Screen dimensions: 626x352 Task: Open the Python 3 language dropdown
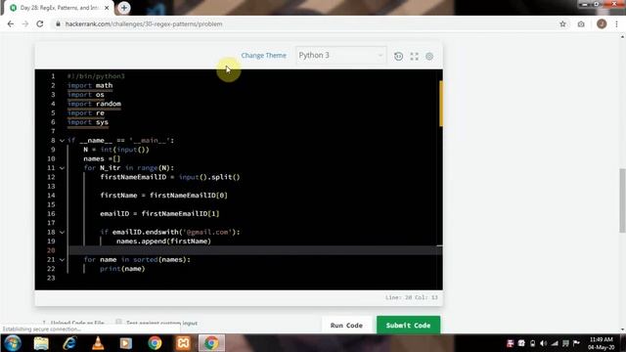pyautogui.click(x=340, y=55)
